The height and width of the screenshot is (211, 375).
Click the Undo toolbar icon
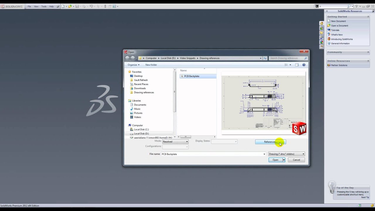tap(91, 6)
